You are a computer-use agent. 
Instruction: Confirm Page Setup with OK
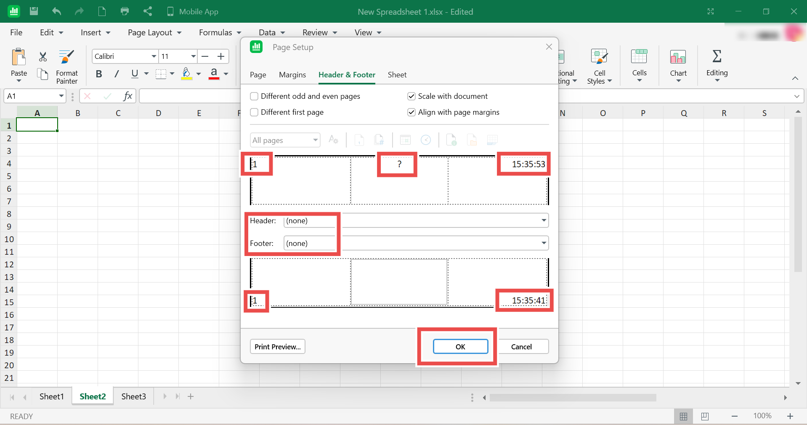pyautogui.click(x=461, y=347)
